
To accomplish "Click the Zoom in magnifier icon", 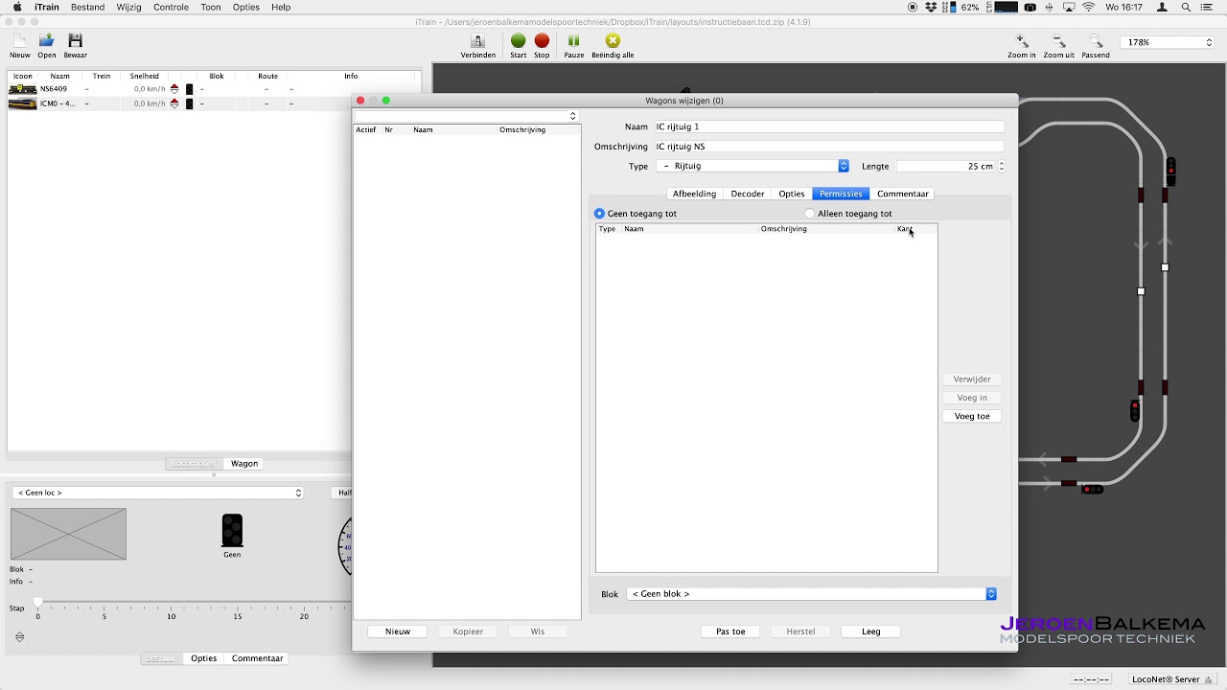I will [1022, 41].
